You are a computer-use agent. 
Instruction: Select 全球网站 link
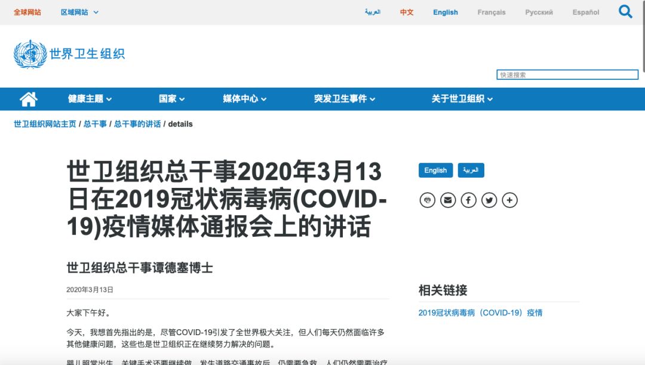coord(27,13)
